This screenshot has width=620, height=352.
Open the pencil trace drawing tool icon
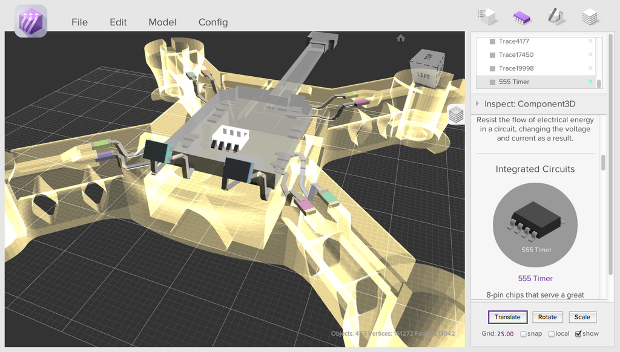(x=556, y=16)
